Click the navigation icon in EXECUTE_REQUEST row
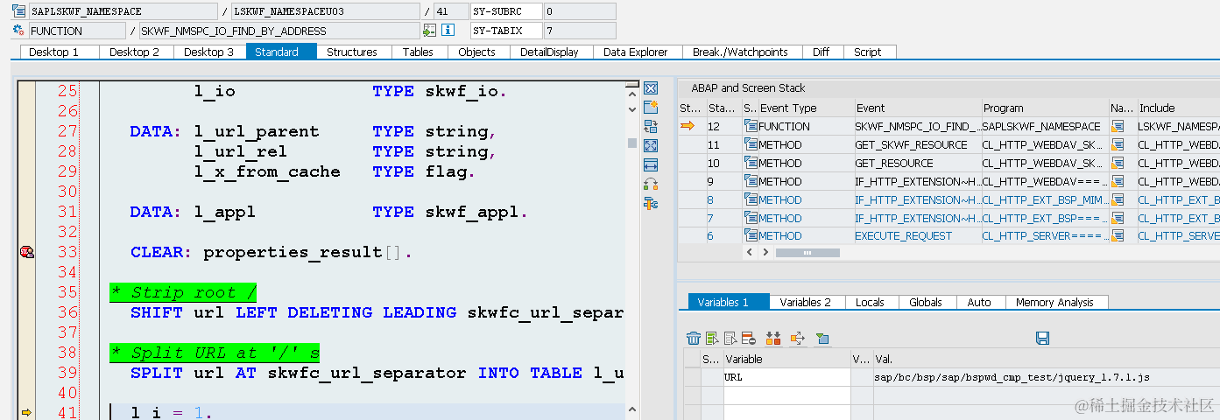Image resolution: width=1220 pixels, height=420 pixels. click(1118, 236)
